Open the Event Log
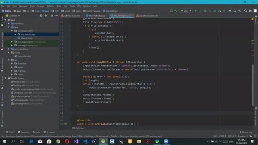 (246, 132)
